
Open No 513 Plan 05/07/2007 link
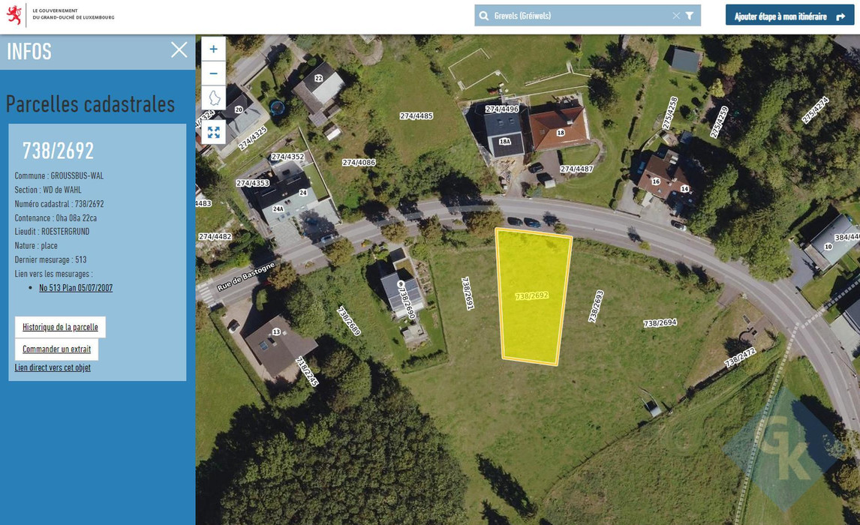tap(76, 288)
